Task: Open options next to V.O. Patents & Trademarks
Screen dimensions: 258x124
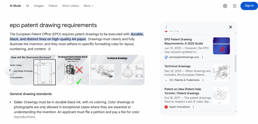Action: (x=203, y=80)
